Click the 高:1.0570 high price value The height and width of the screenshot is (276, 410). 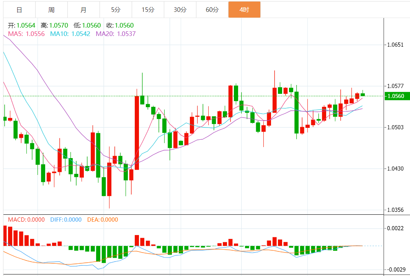[54, 25]
